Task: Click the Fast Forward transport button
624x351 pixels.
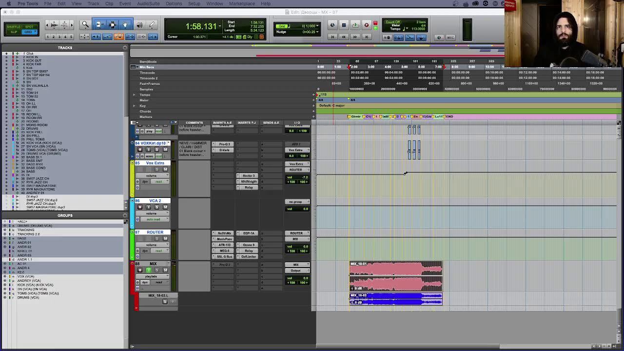Action: point(355,37)
